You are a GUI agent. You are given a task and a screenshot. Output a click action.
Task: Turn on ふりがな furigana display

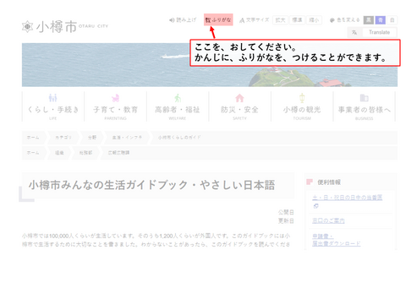pos(218,19)
